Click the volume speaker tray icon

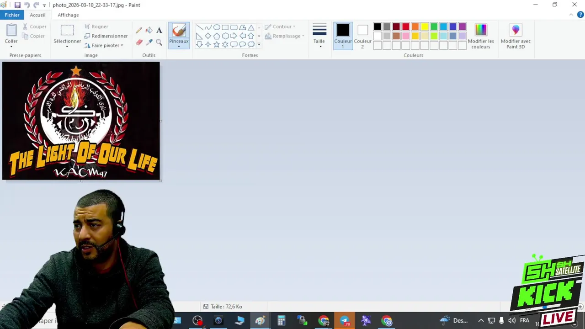[512, 321]
